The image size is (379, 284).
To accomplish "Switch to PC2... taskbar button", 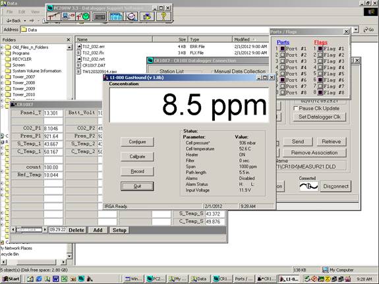I will (156, 279).
